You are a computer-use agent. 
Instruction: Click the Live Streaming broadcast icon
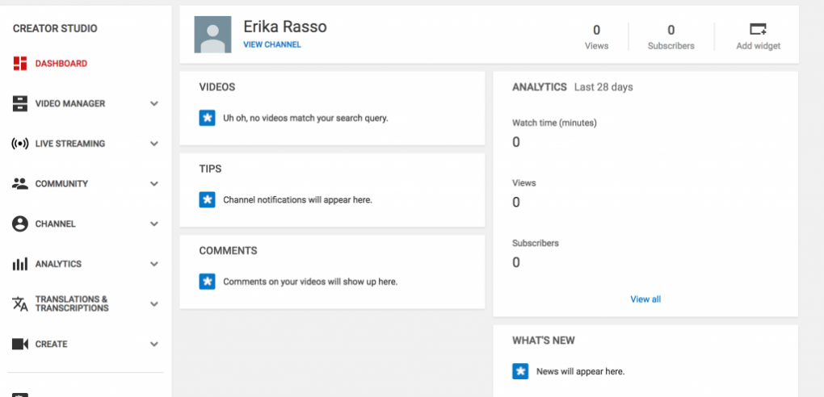(x=20, y=144)
